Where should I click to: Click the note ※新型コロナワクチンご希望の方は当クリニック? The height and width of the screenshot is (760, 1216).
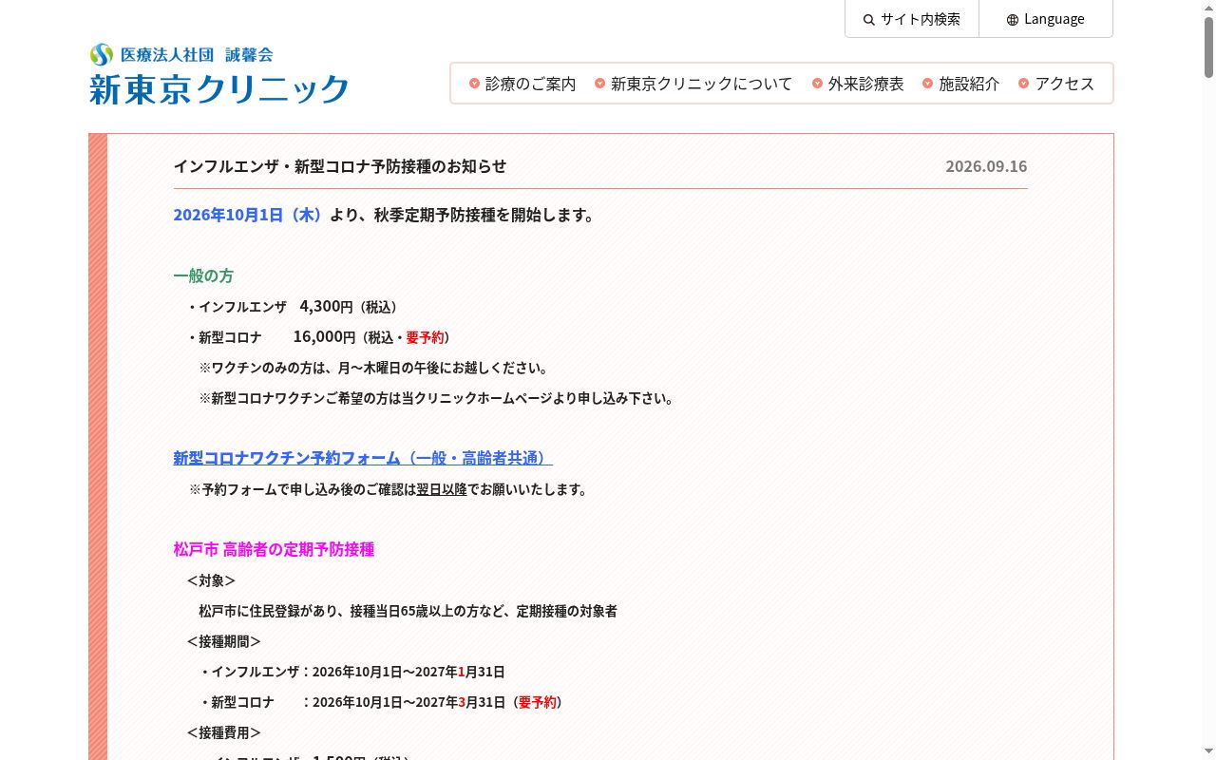(x=438, y=398)
